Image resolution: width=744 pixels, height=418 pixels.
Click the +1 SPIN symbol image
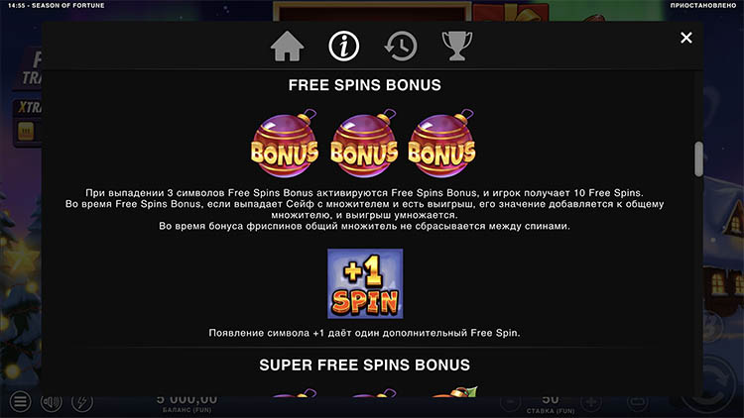365,283
